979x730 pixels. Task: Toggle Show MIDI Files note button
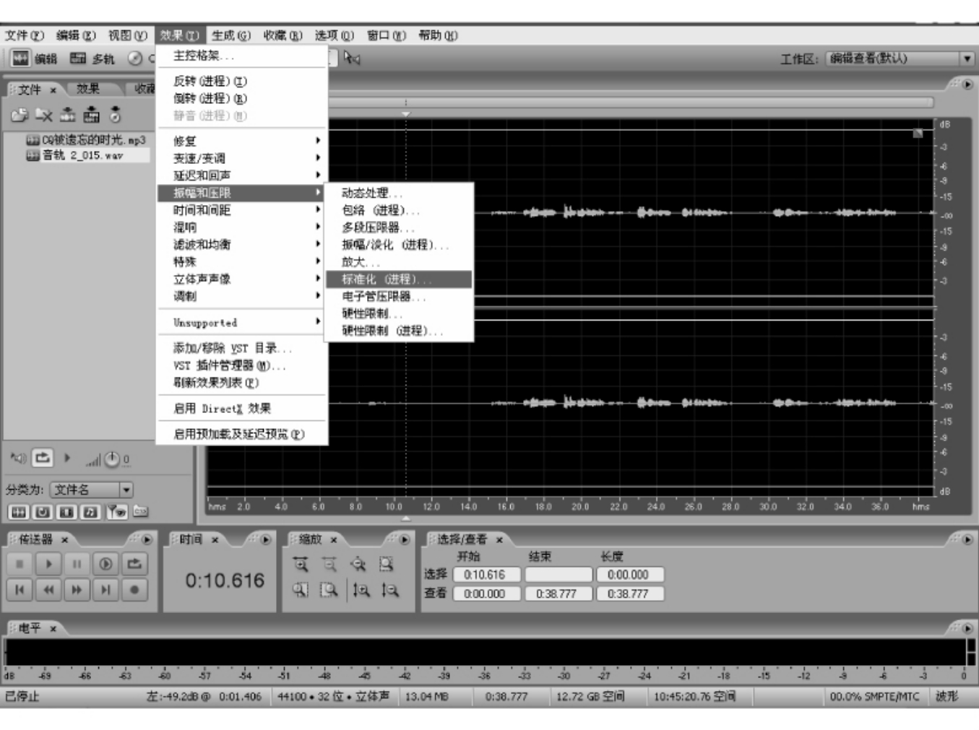(90, 512)
